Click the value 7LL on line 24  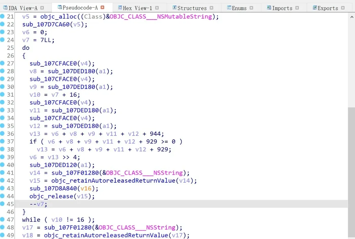click(46, 40)
